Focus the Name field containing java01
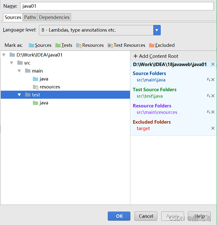217x225 pixels. [117, 6]
